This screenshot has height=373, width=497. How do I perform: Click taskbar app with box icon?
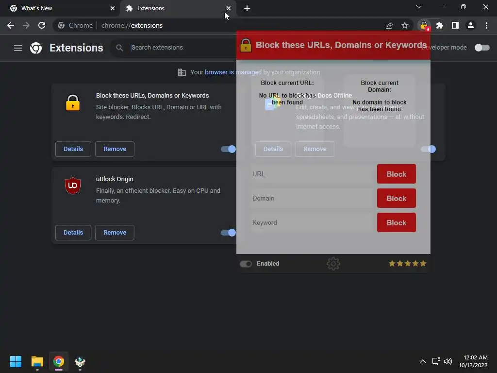point(80,361)
